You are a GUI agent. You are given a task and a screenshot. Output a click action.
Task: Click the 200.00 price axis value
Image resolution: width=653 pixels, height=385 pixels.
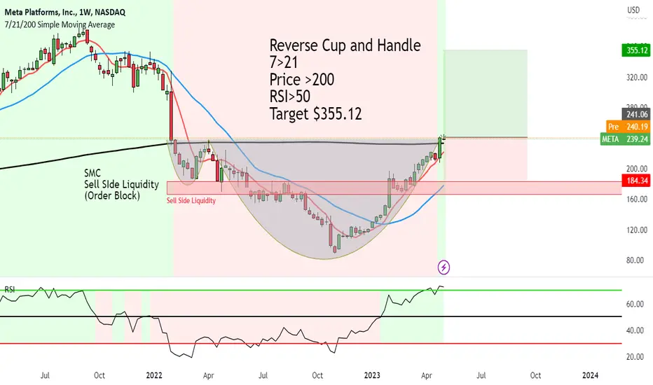pos(637,169)
